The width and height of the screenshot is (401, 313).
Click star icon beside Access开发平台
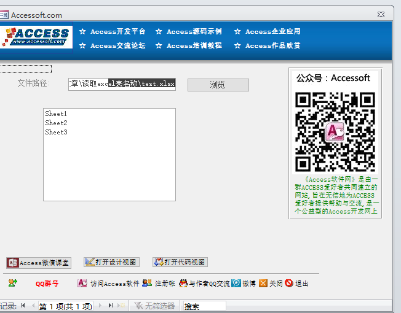[x=82, y=31]
